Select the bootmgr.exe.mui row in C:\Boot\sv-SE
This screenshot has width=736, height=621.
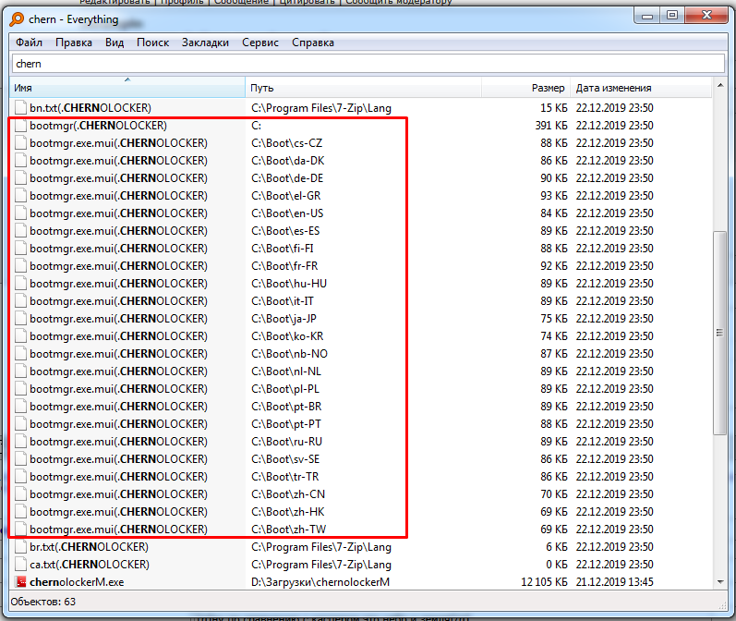[360, 459]
